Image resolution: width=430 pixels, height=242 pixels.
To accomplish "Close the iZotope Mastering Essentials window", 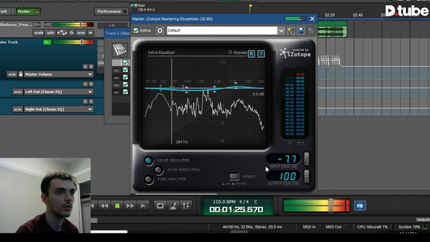I will click(312, 19).
